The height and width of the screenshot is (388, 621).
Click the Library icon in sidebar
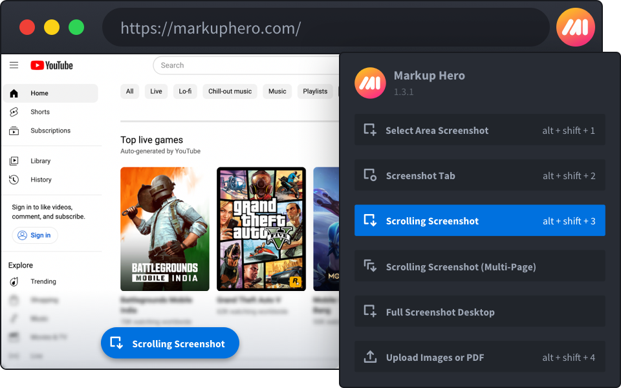click(14, 161)
